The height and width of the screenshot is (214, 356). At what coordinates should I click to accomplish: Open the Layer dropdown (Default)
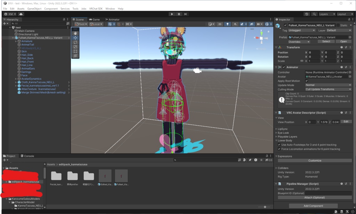click(x=339, y=30)
